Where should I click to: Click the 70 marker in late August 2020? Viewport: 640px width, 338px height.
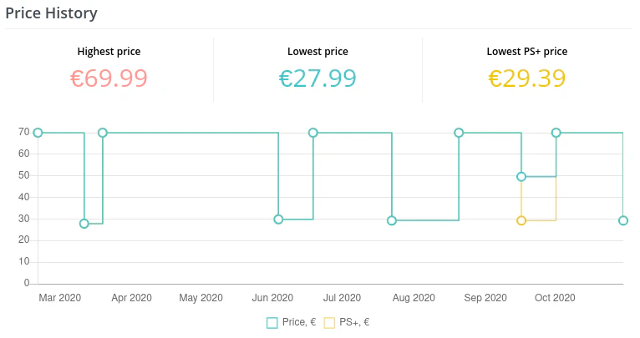tap(459, 133)
